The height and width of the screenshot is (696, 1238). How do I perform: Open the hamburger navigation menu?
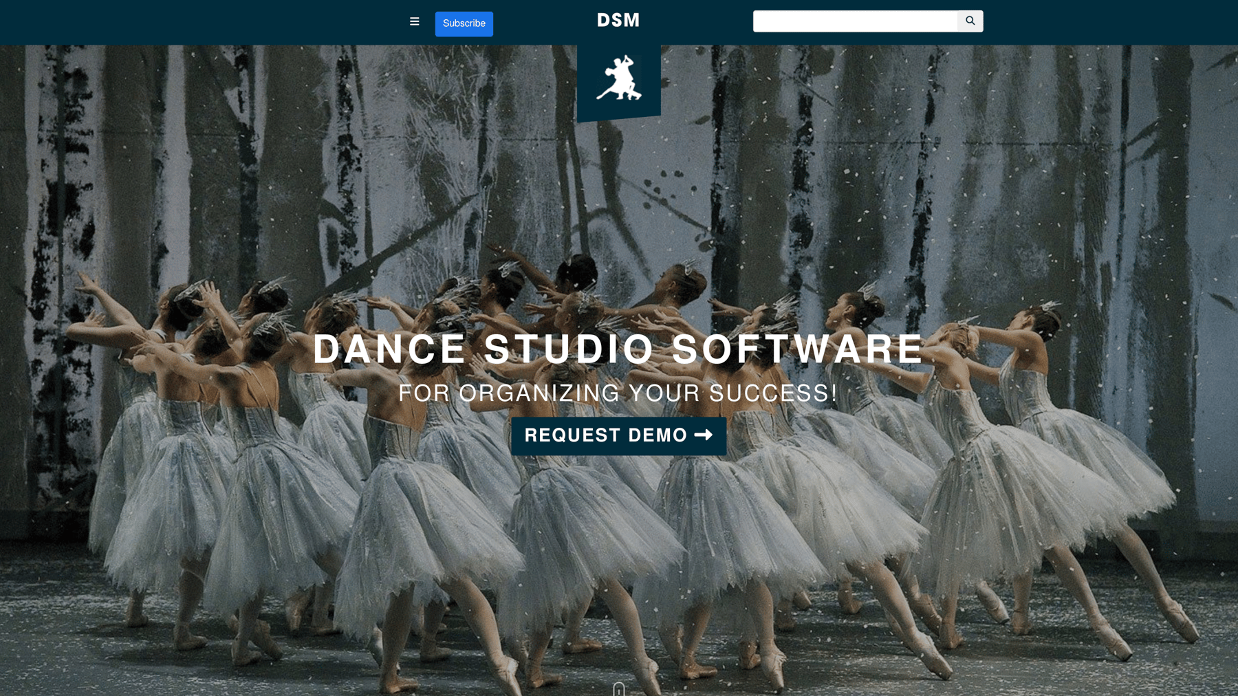[x=414, y=21]
